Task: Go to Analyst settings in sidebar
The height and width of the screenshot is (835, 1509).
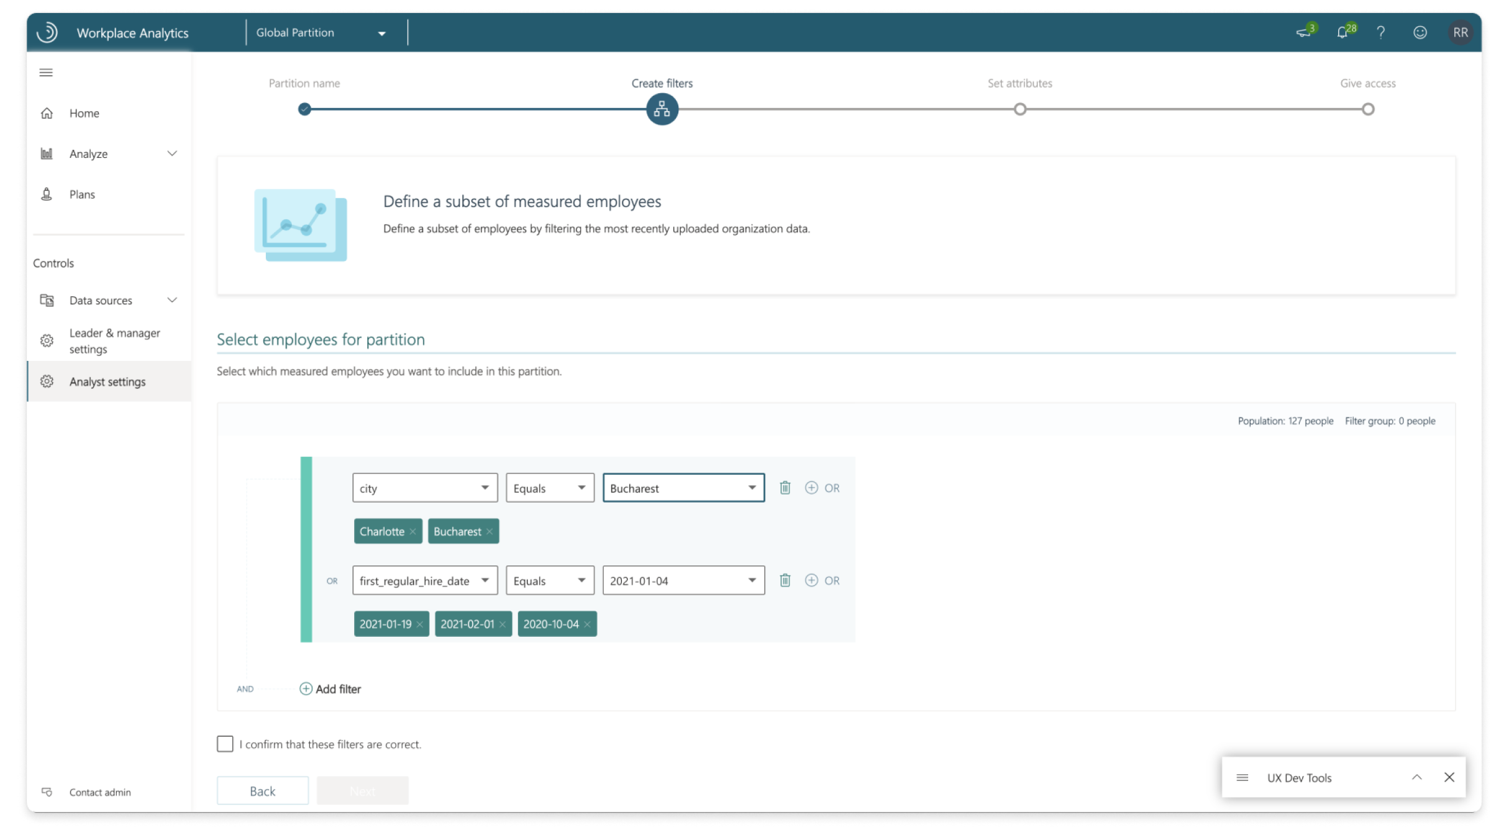Action: tap(107, 381)
